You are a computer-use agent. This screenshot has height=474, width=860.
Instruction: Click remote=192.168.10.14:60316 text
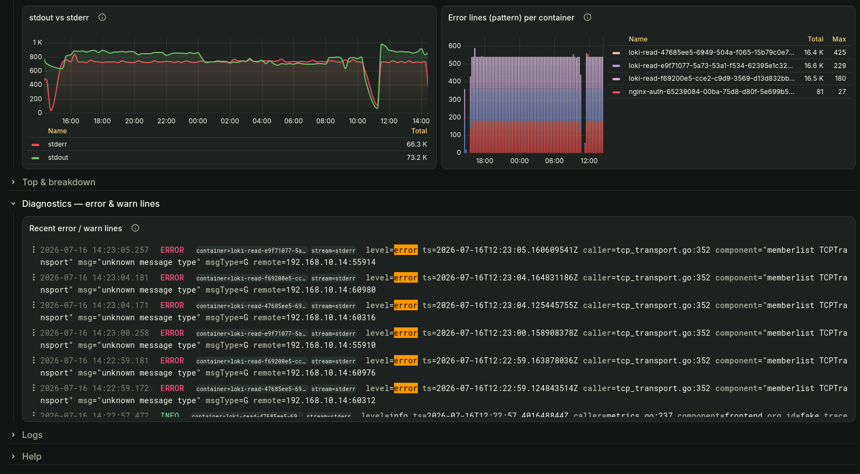pyautogui.click(x=314, y=317)
